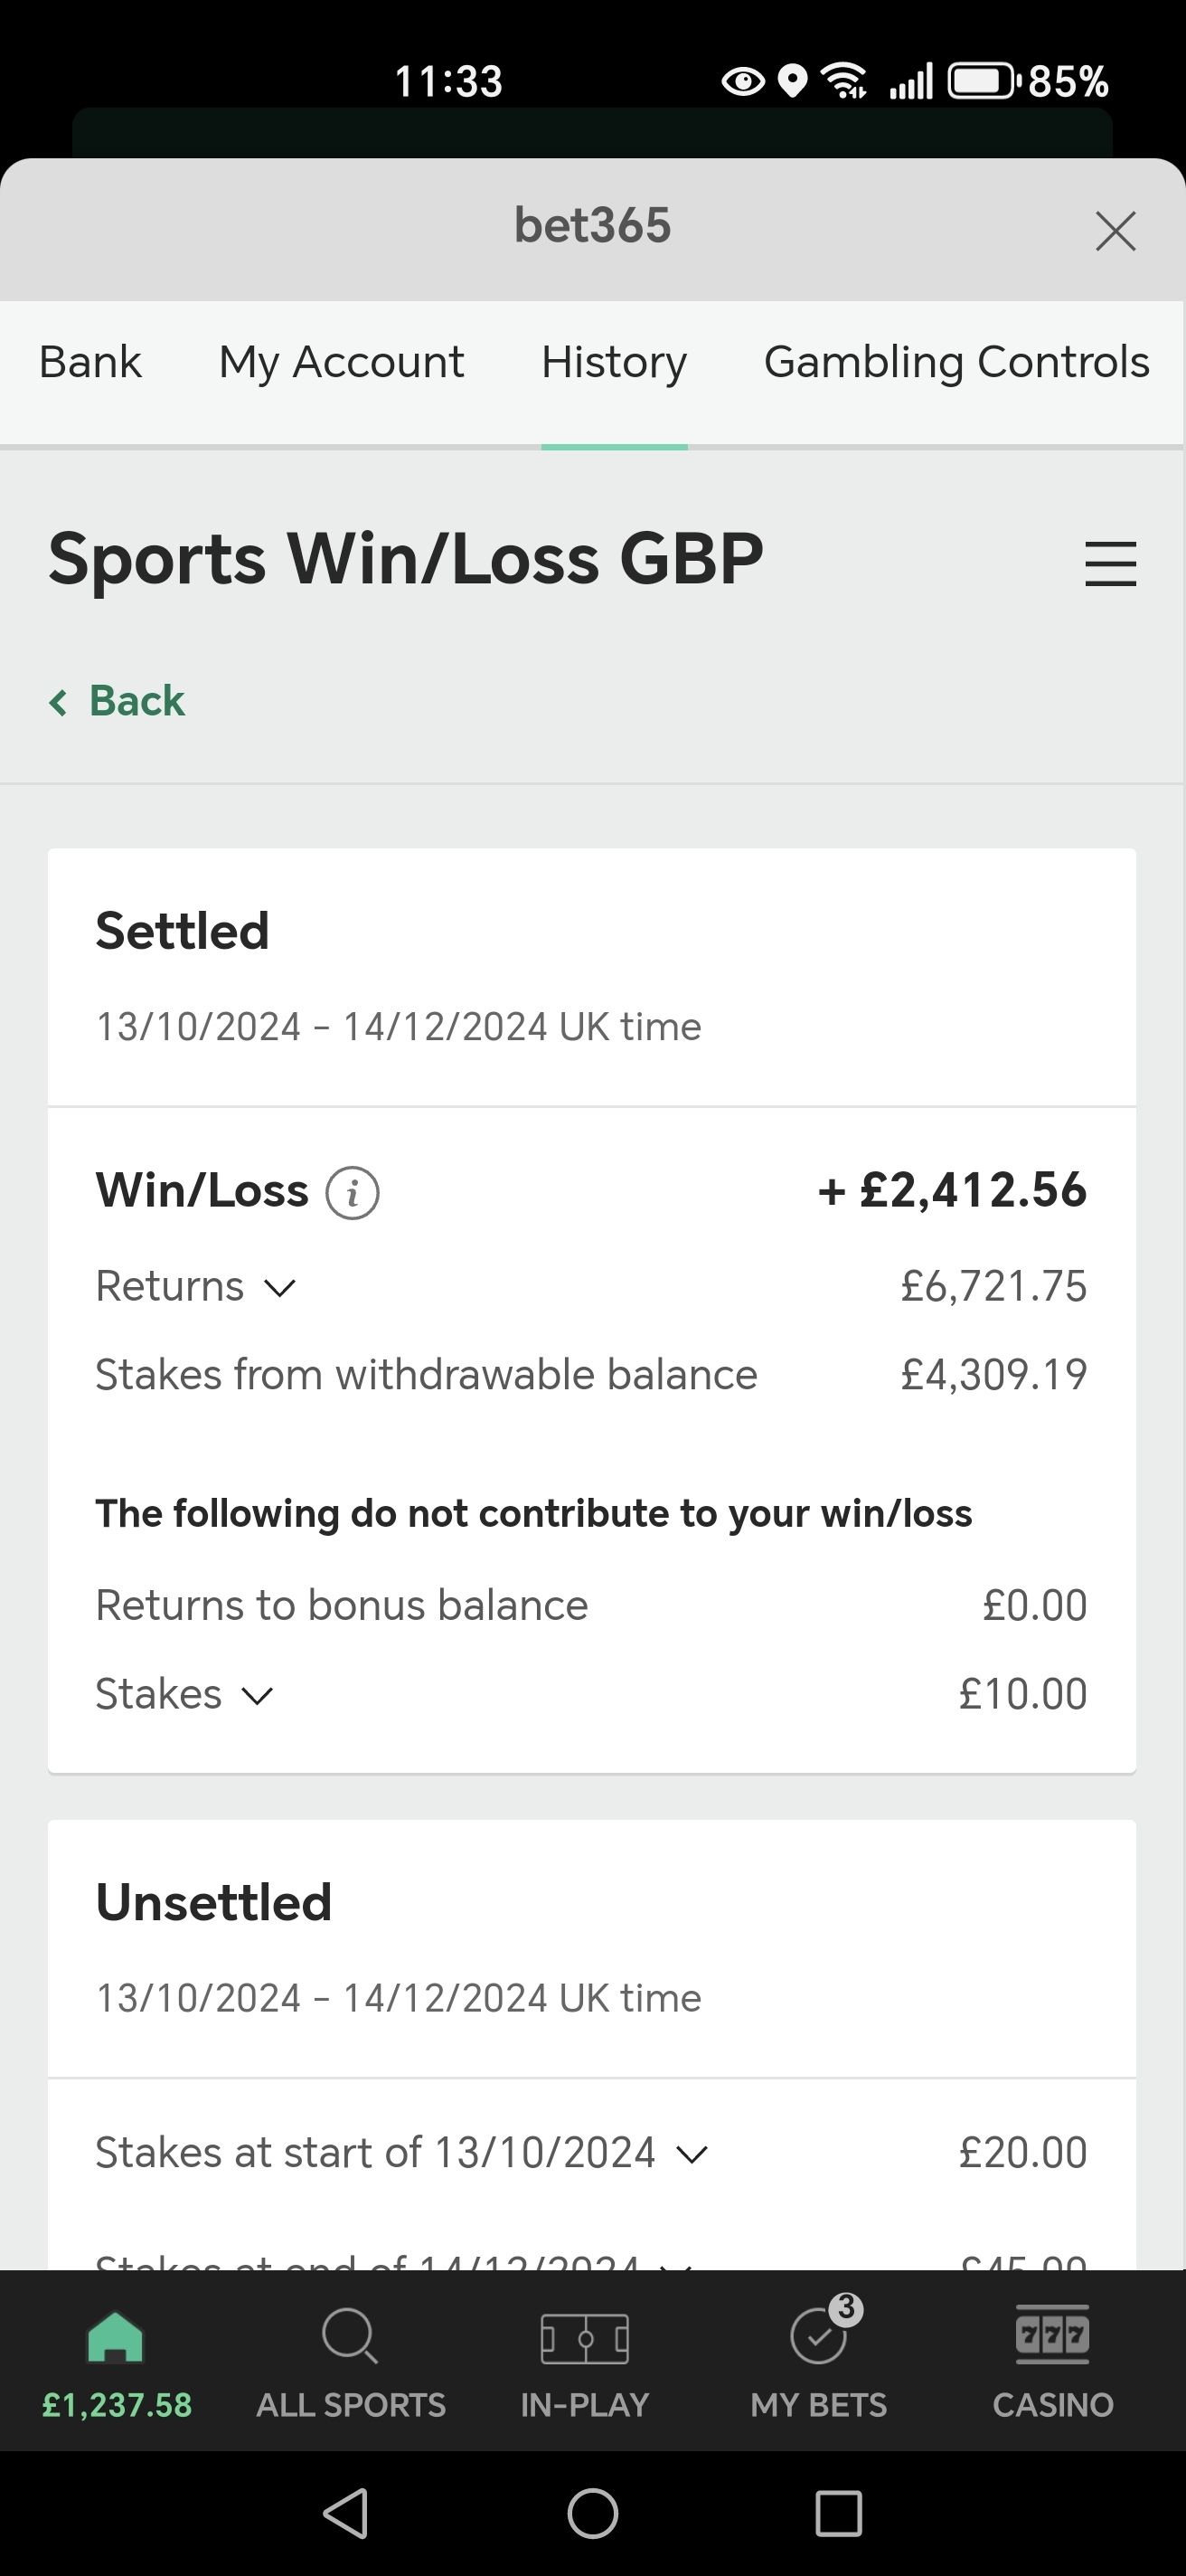Tap the green Back link
This screenshot has width=1186, height=2576.
pyautogui.click(x=118, y=701)
